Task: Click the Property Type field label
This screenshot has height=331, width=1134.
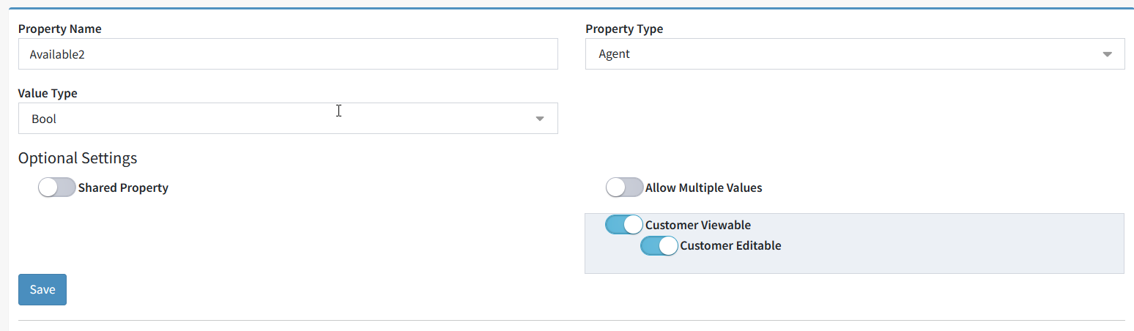Action: pyautogui.click(x=624, y=29)
